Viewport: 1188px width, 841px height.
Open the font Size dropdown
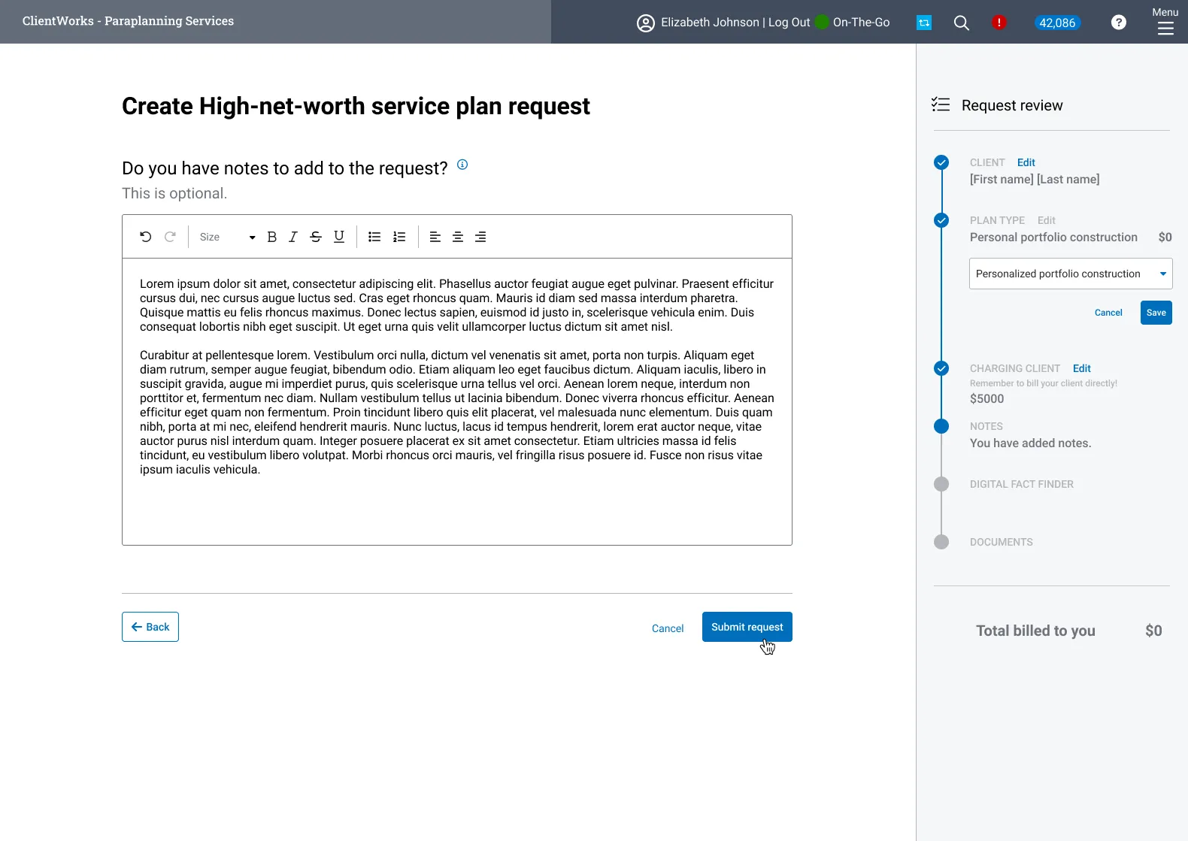227,237
